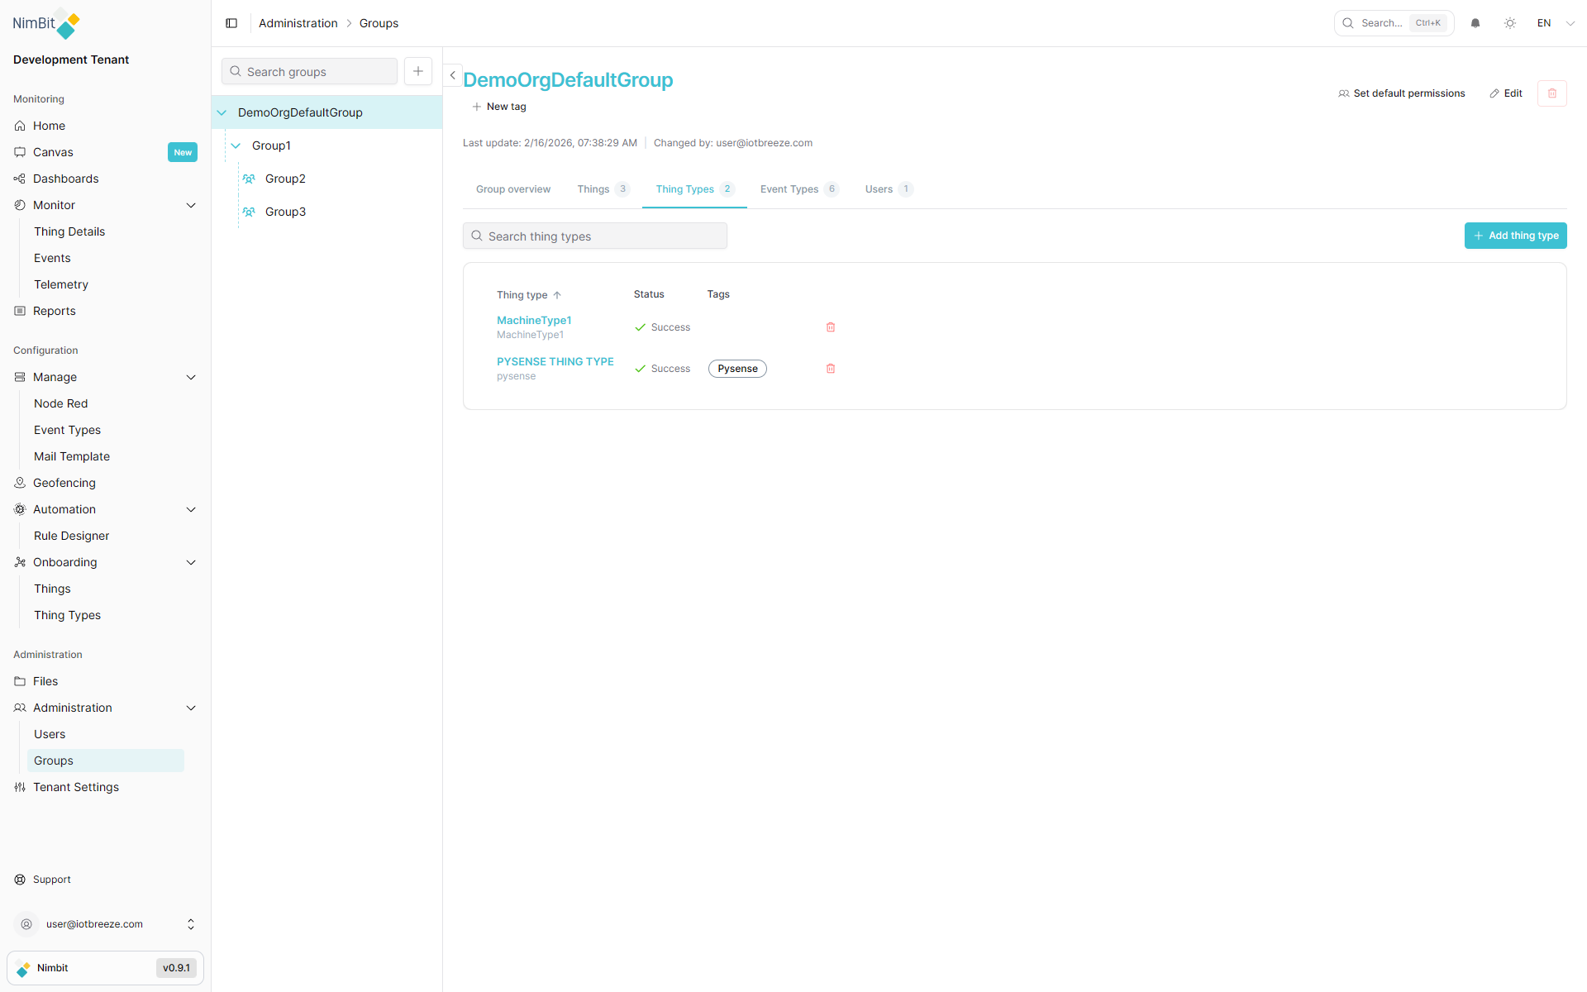Screen dimensions: 1587x992
Task: Delete the MachineType1 thing type row
Action: tap(831, 327)
